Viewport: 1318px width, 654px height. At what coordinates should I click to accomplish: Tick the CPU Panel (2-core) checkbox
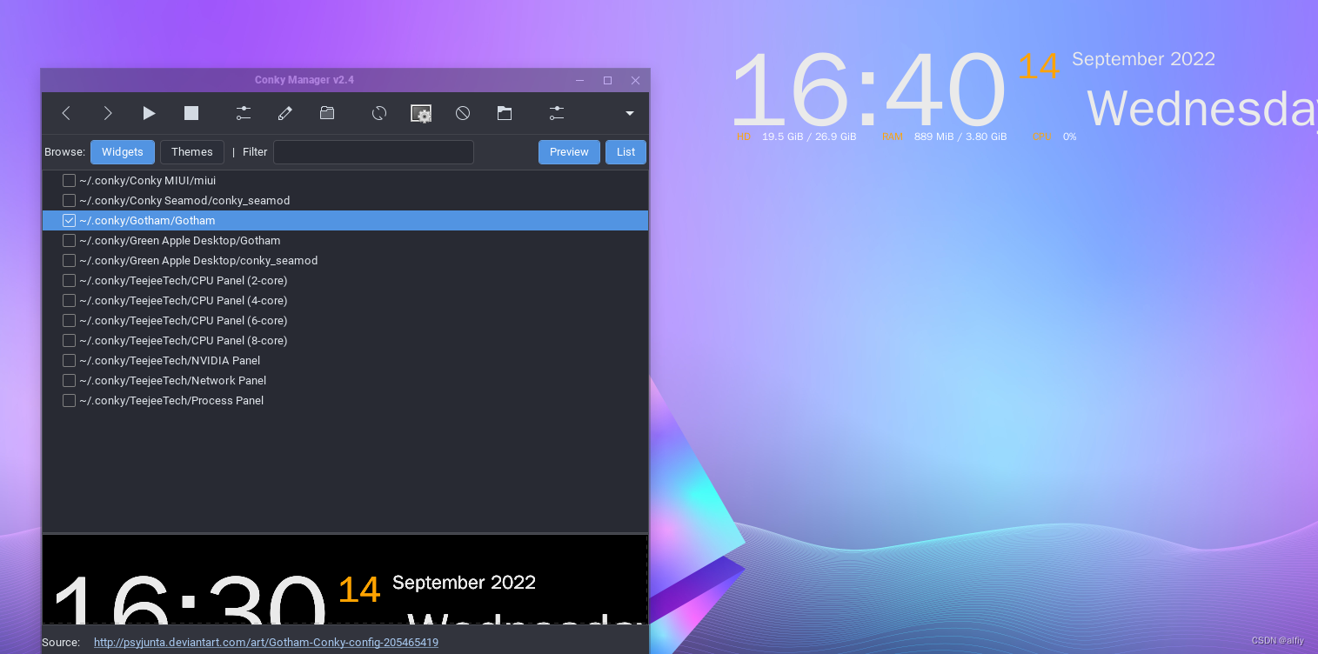coord(69,281)
